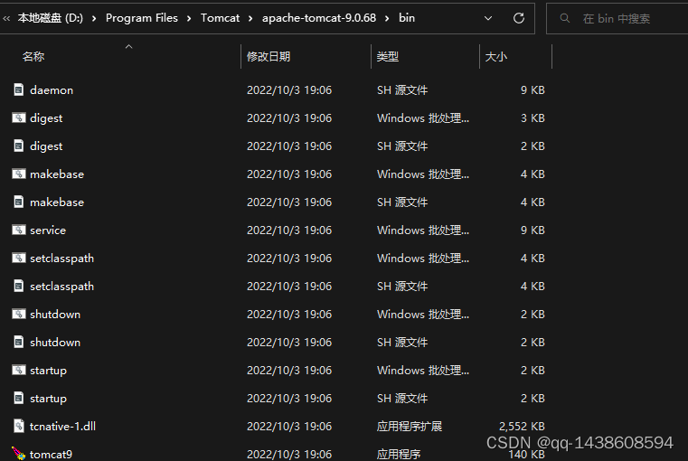
Task: Select the service file name
Action: pyautogui.click(x=48, y=230)
